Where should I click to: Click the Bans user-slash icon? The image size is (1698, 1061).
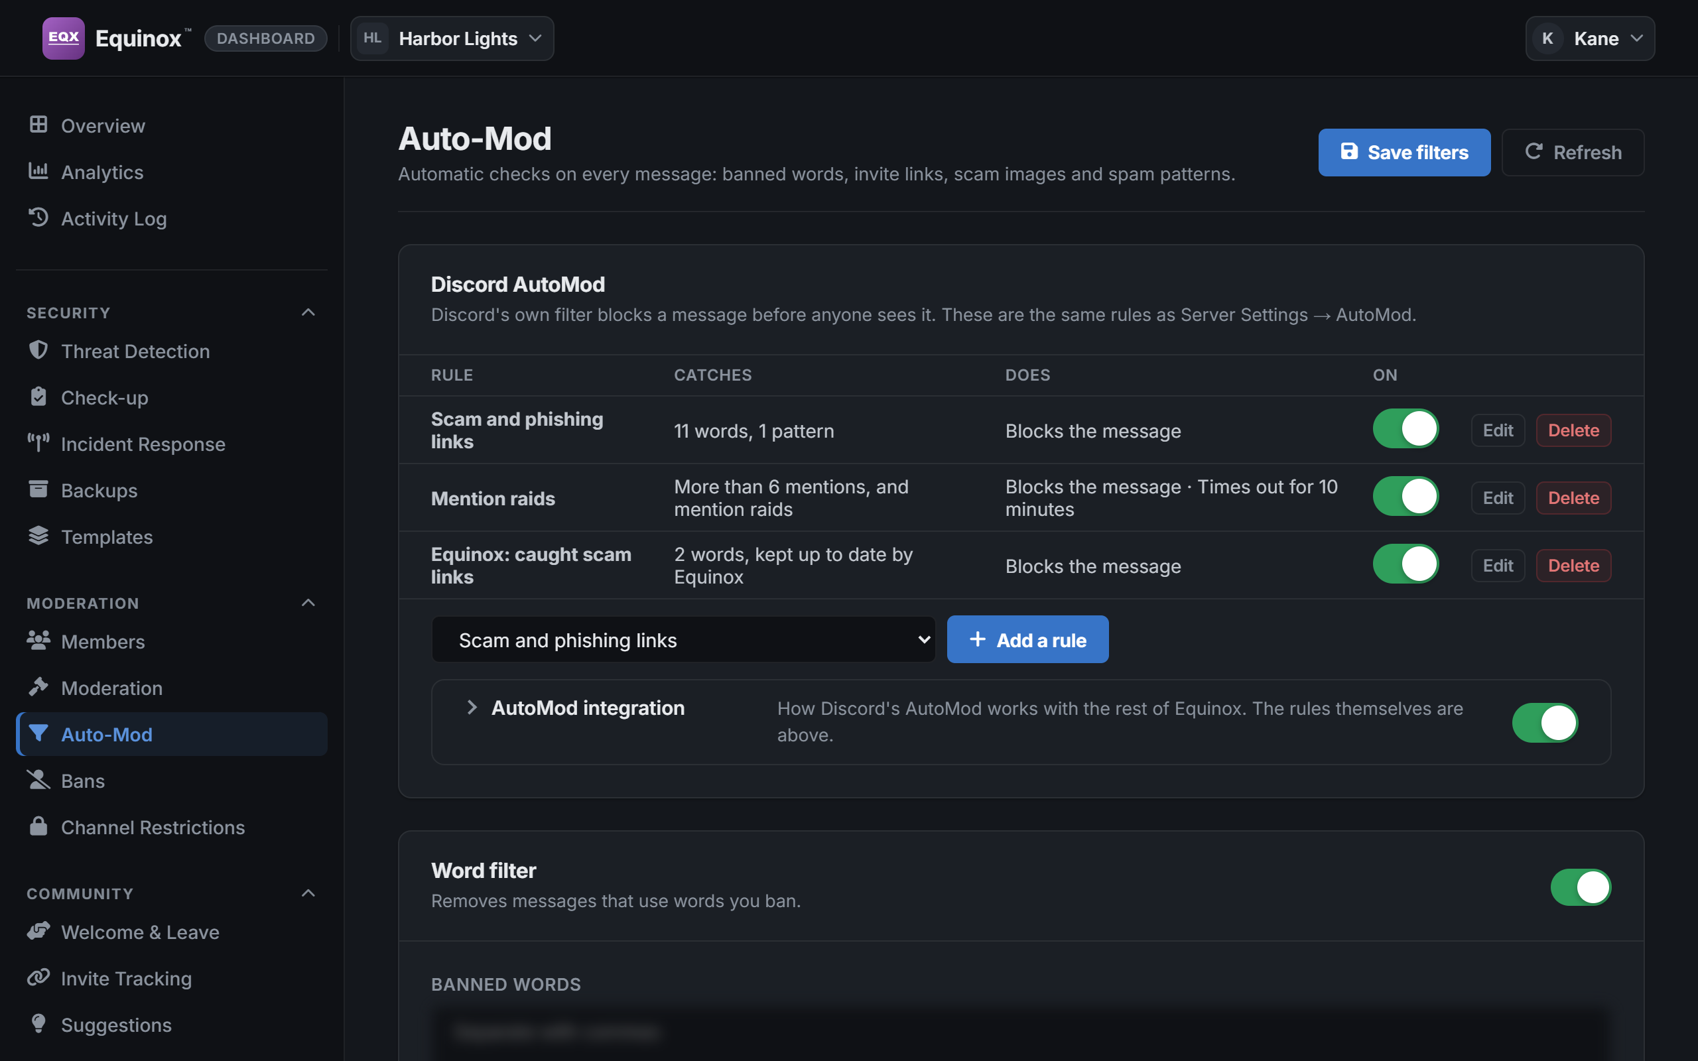(38, 780)
